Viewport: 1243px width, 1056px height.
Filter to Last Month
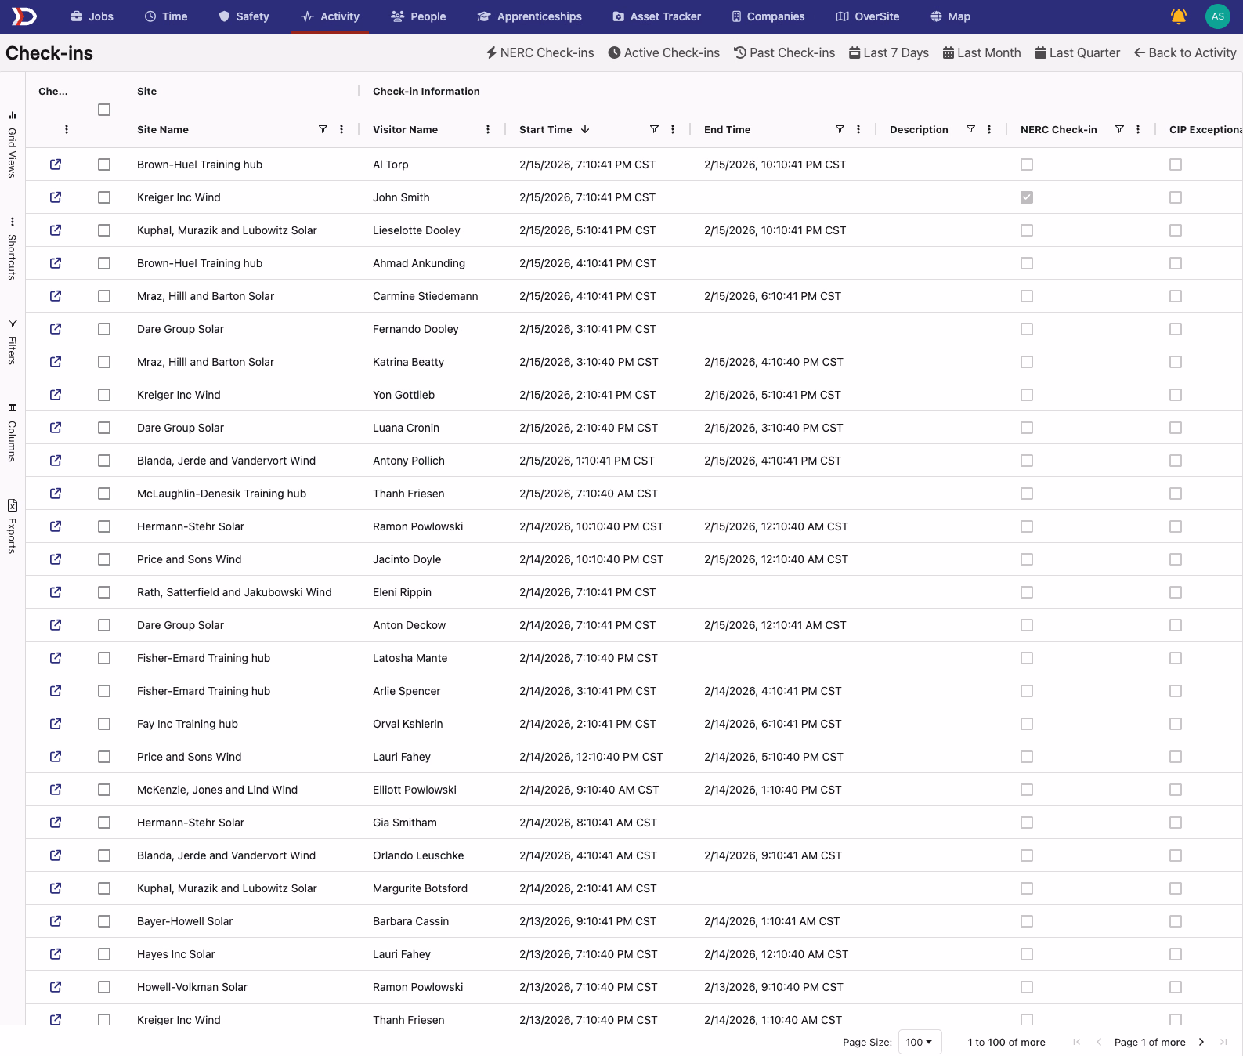[x=982, y=52]
